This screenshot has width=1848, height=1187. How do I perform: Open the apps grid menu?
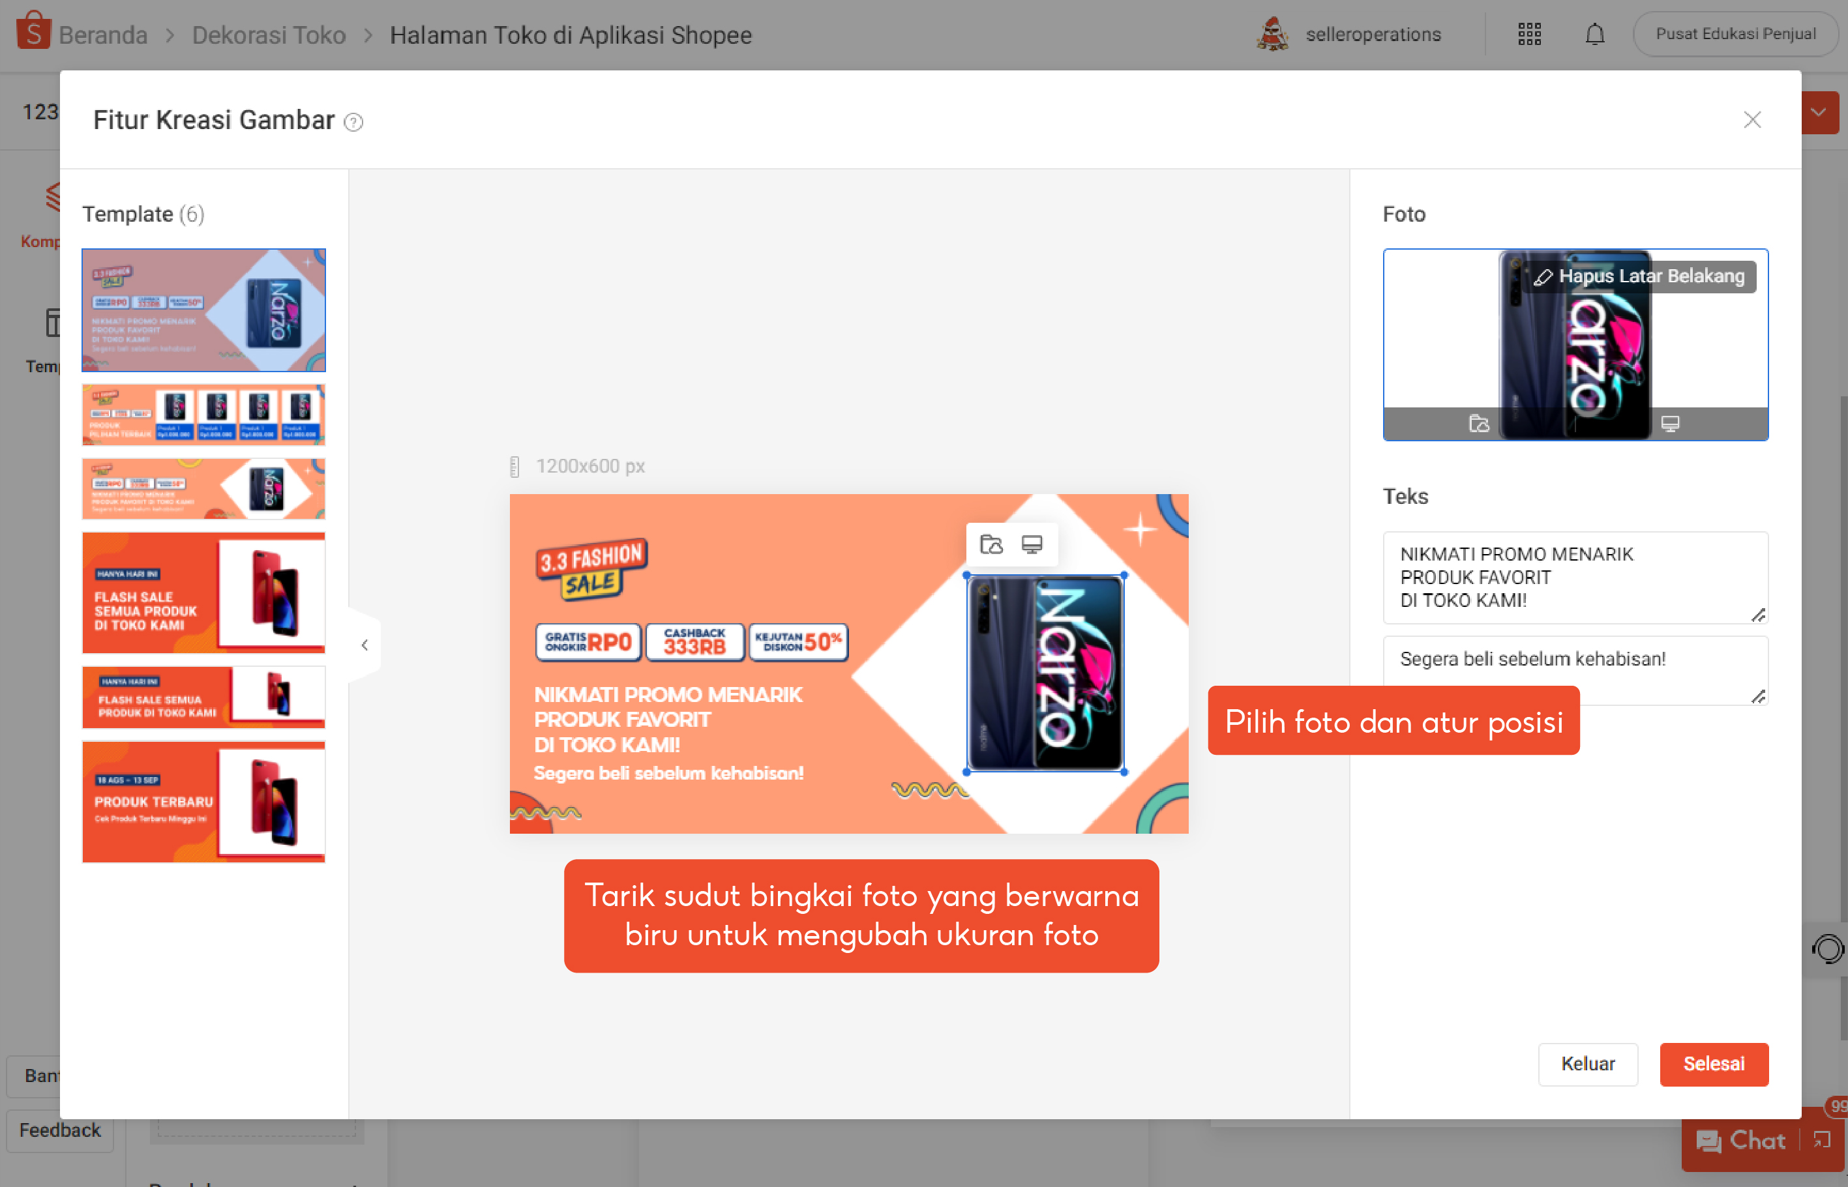coord(1529,35)
